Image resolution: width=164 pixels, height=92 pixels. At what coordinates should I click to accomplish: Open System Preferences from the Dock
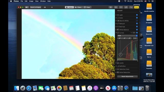[x=120, y=88]
